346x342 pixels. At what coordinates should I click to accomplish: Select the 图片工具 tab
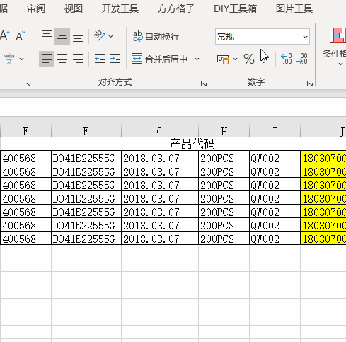(294, 8)
